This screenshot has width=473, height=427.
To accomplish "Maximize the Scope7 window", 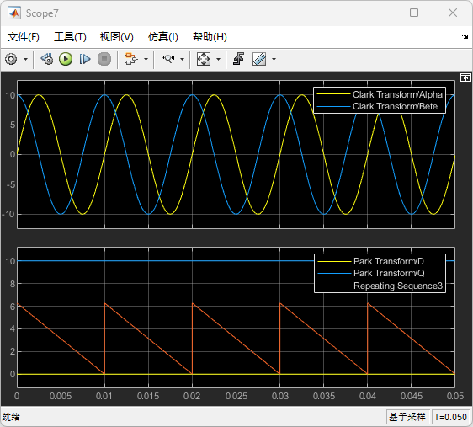I will [x=414, y=13].
